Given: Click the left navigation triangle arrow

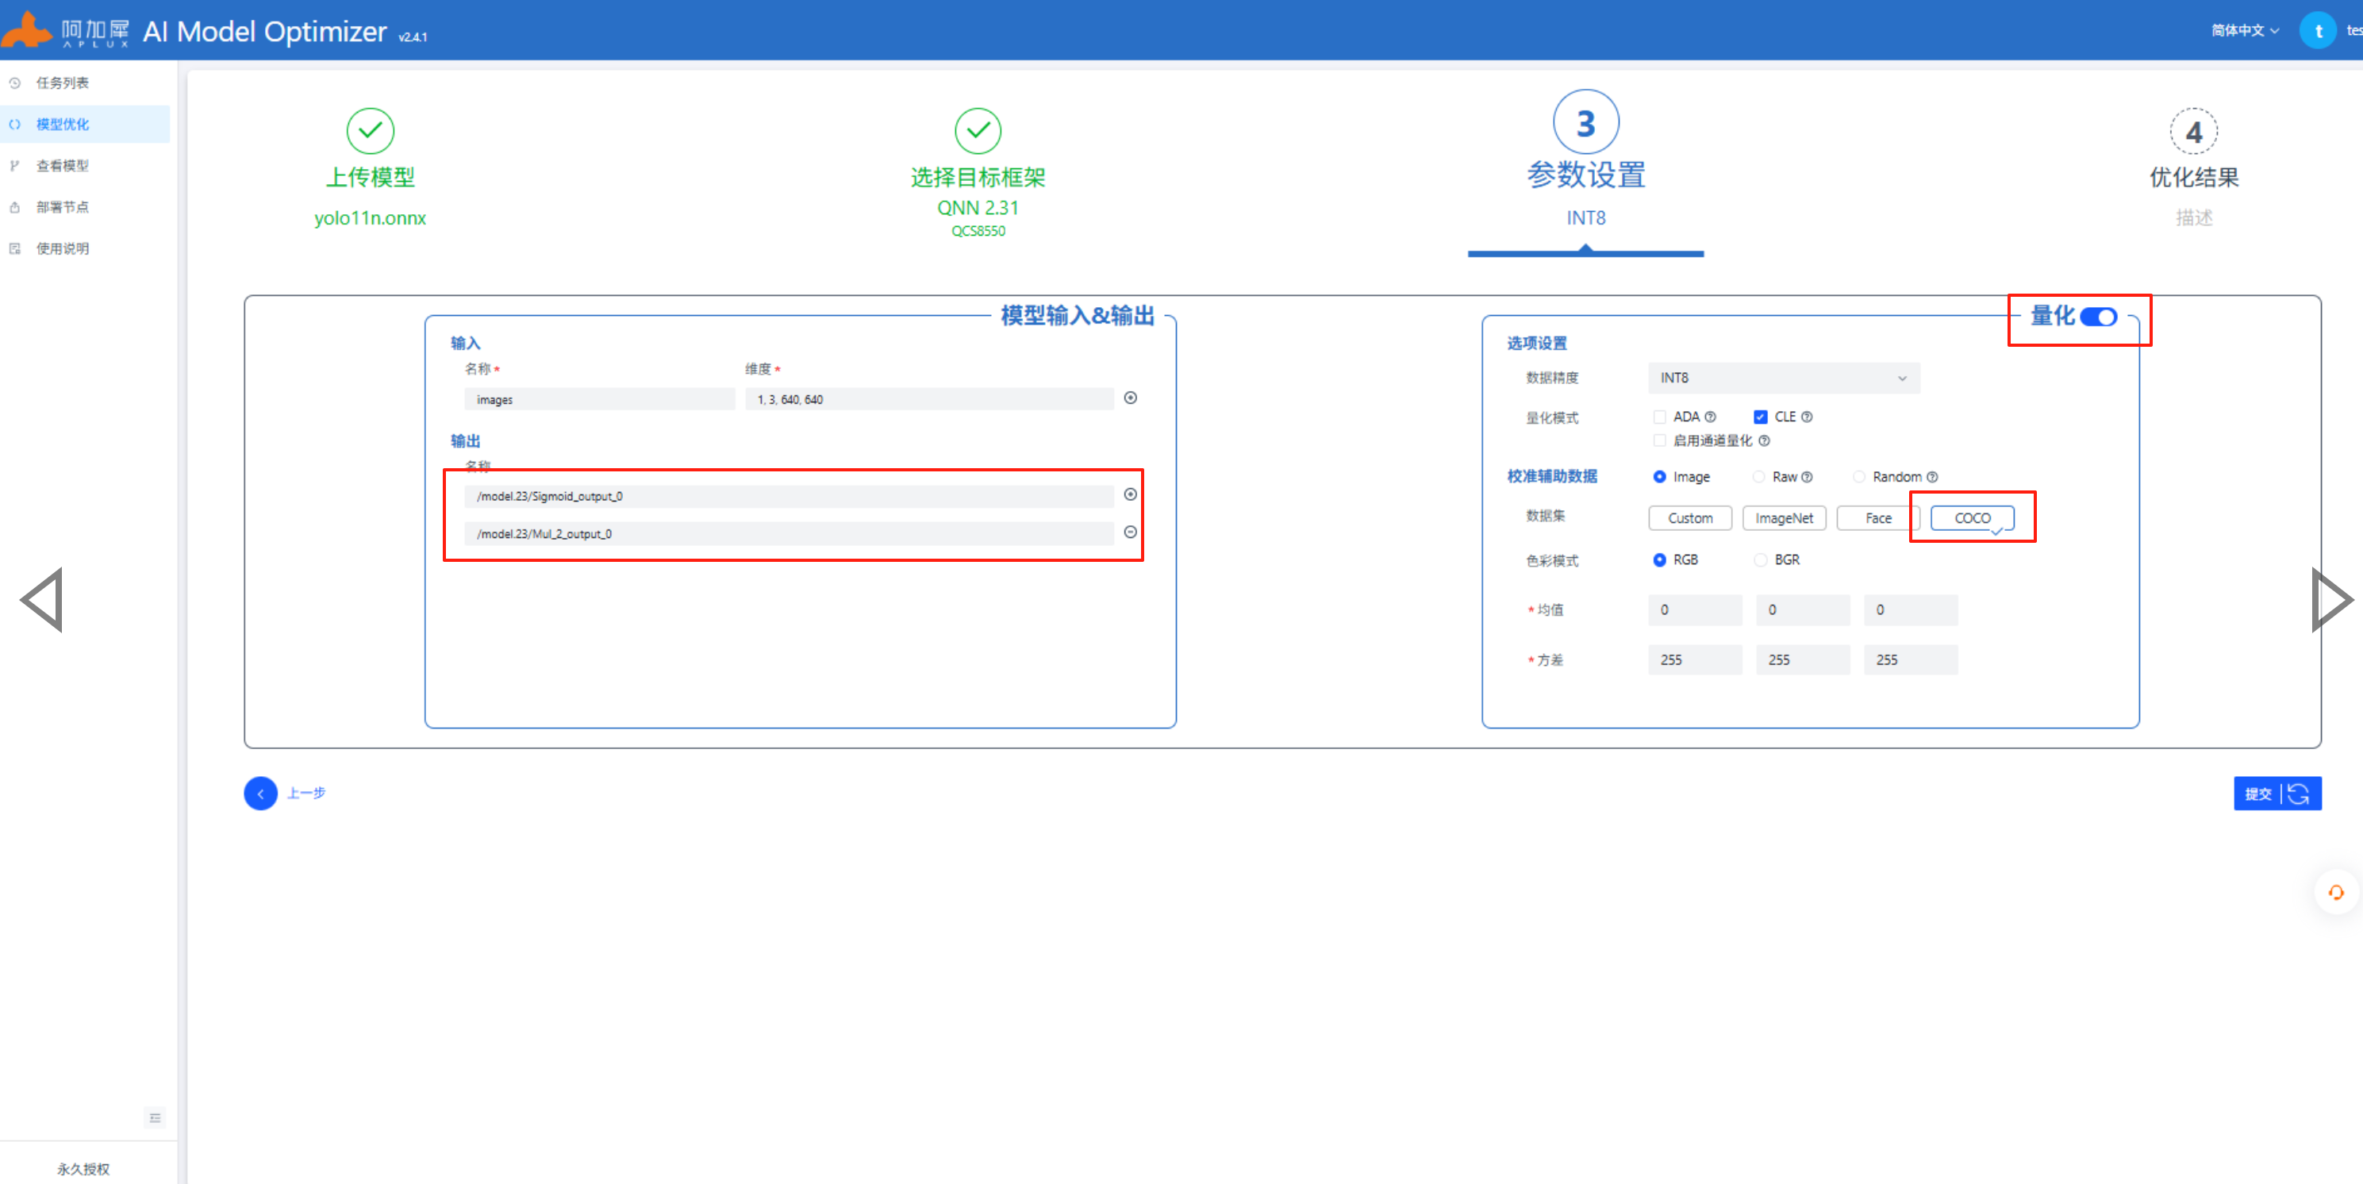Looking at the screenshot, I should click(42, 600).
